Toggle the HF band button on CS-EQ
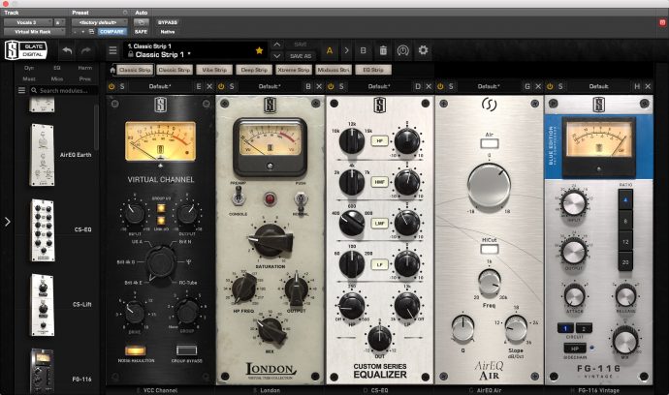The height and width of the screenshot is (395, 669). tap(379, 140)
